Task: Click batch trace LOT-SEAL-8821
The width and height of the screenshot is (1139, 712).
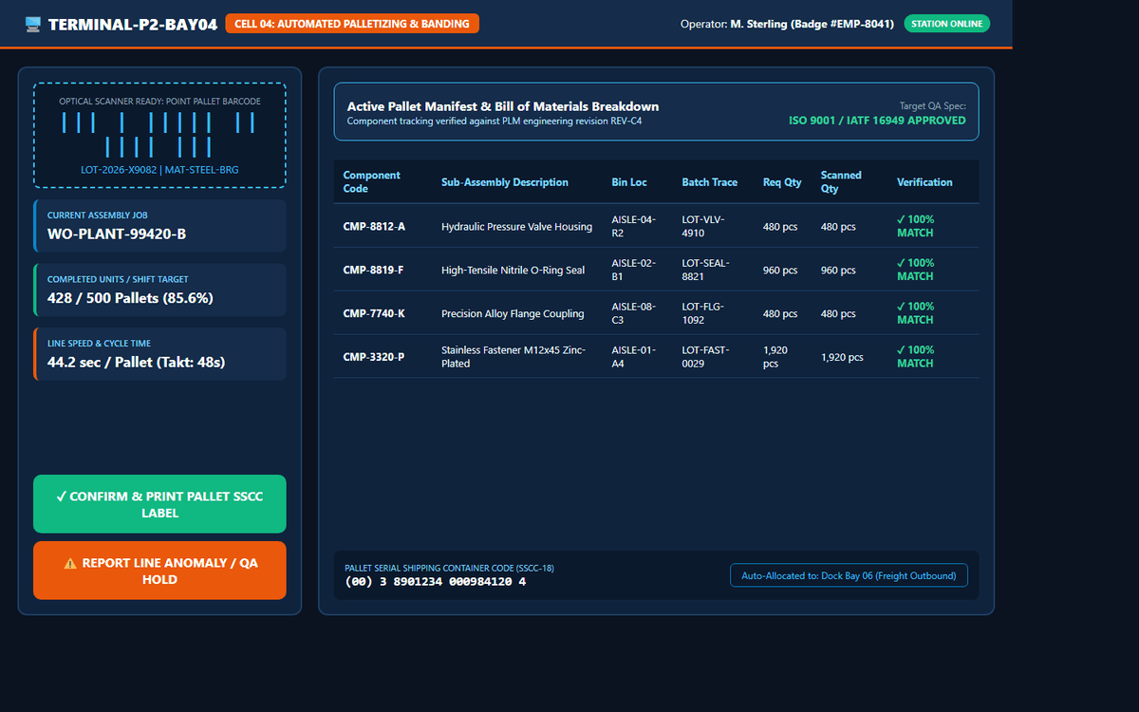Action: 707,270
